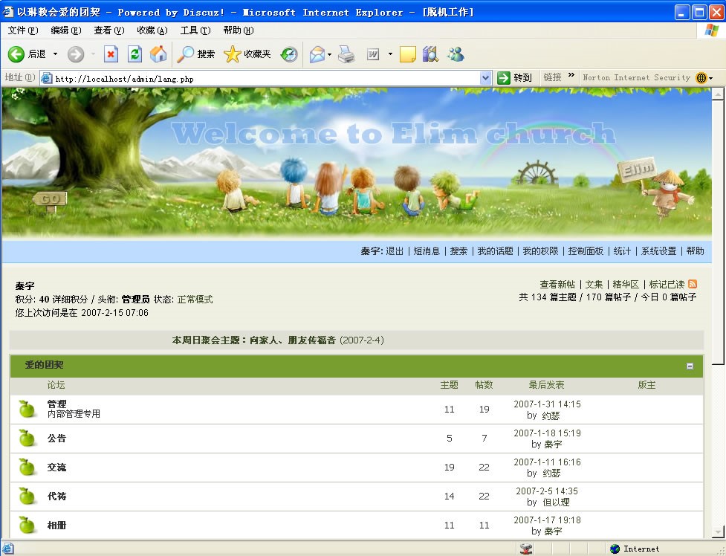Collapse the 爱的团契 forum category
Image resolution: width=726 pixels, height=556 pixels.
pyautogui.click(x=690, y=366)
